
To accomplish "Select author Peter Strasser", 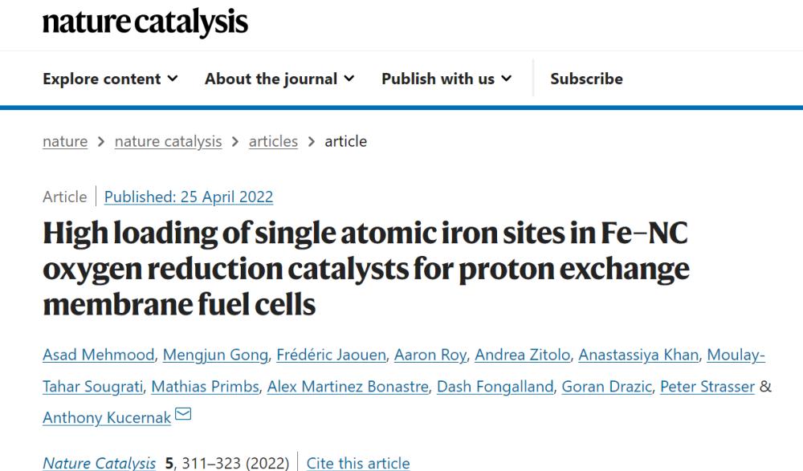I will [707, 387].
